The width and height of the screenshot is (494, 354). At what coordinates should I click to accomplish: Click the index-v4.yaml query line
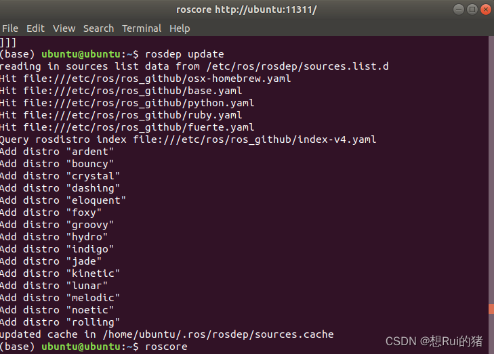pos(188,139)
